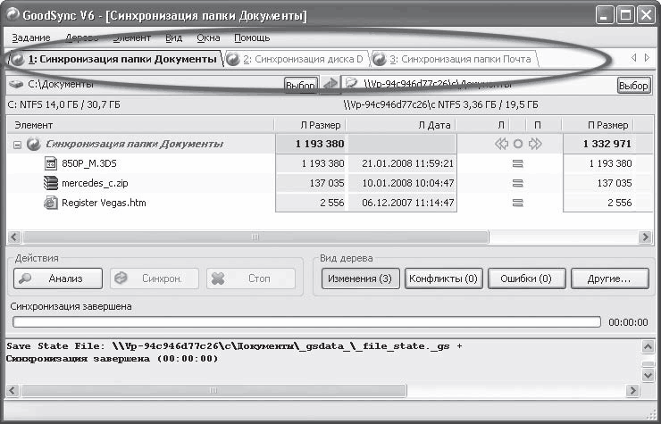Image resolution: width=661 pixels, height=424 pixels.
Task: Open the Окна menu
Action: (x=208, y=37)
